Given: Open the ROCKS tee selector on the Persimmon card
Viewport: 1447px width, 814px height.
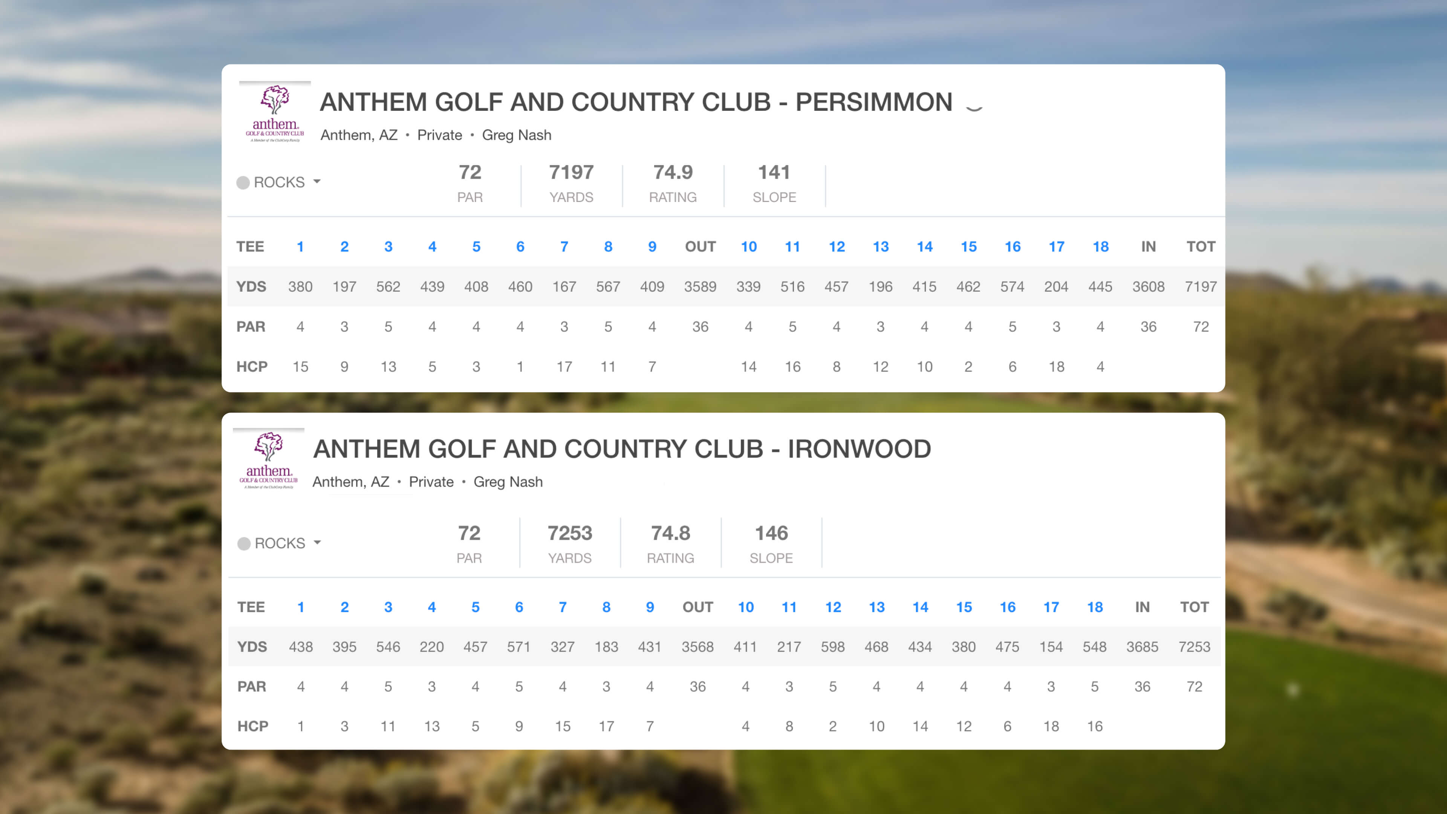Looking at the screenshot, I should click(279, 181).
